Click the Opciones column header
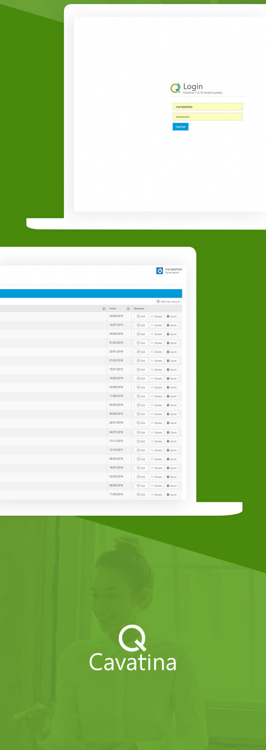The image size is (266, 750). [139, 309]
